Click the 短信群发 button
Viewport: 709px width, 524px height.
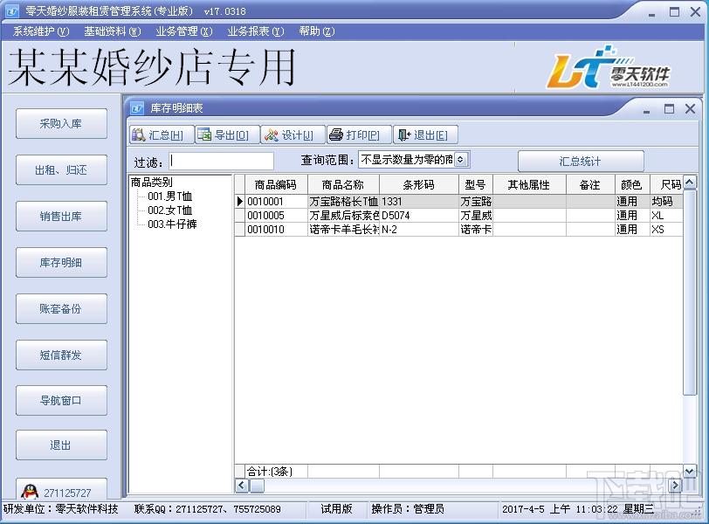(61, 355)
